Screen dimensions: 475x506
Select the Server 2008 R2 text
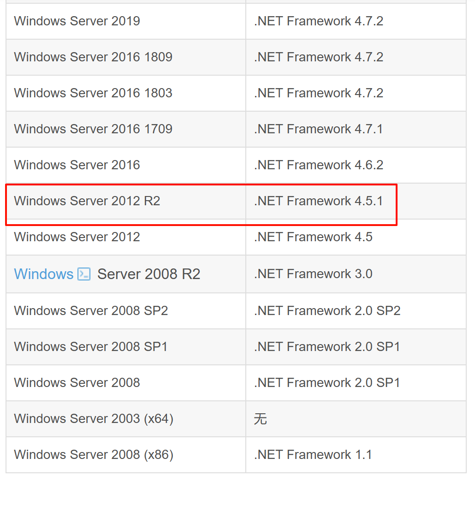click(149, 274)
